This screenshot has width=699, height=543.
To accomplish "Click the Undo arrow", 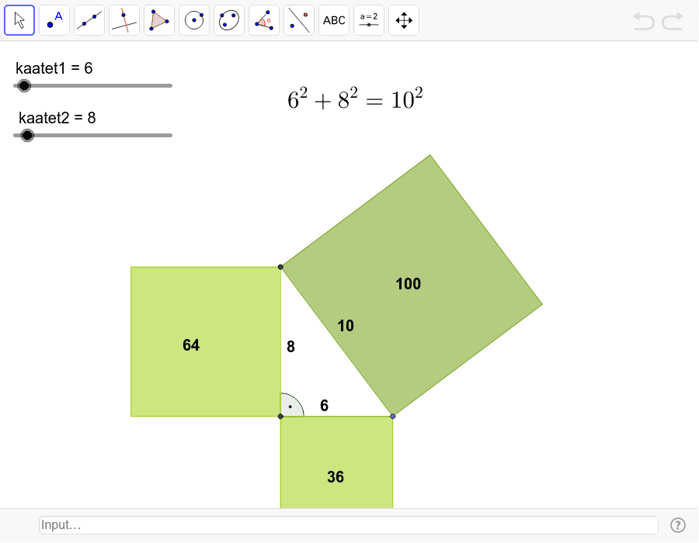I will click(x=644, y=21).
